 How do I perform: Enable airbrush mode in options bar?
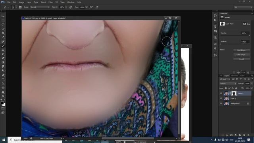91,7
